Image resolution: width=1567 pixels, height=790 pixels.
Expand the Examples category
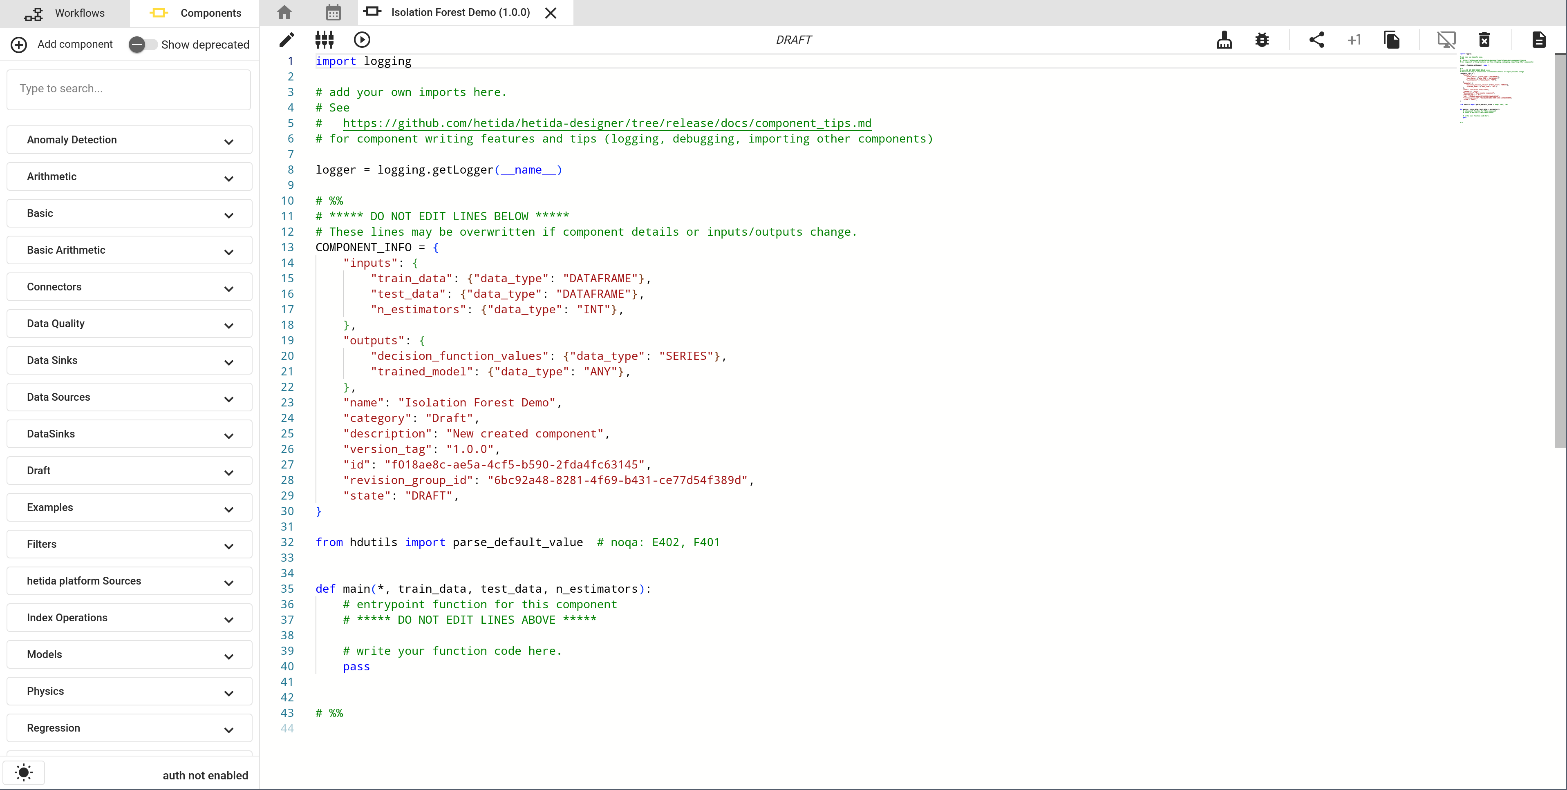pos(129,508)
